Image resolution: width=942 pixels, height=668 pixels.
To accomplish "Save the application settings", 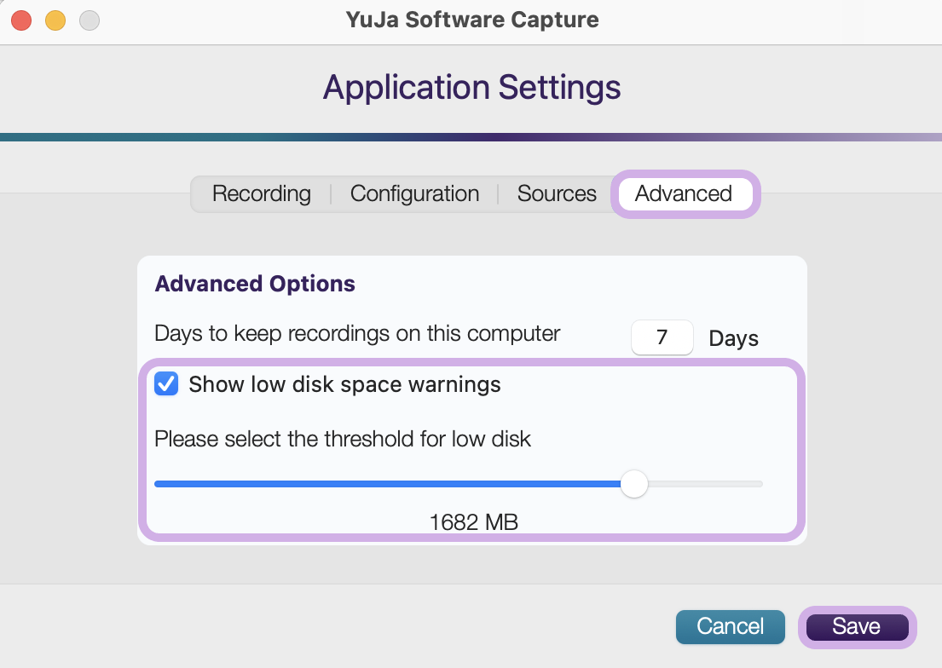I will click(857, 626).
